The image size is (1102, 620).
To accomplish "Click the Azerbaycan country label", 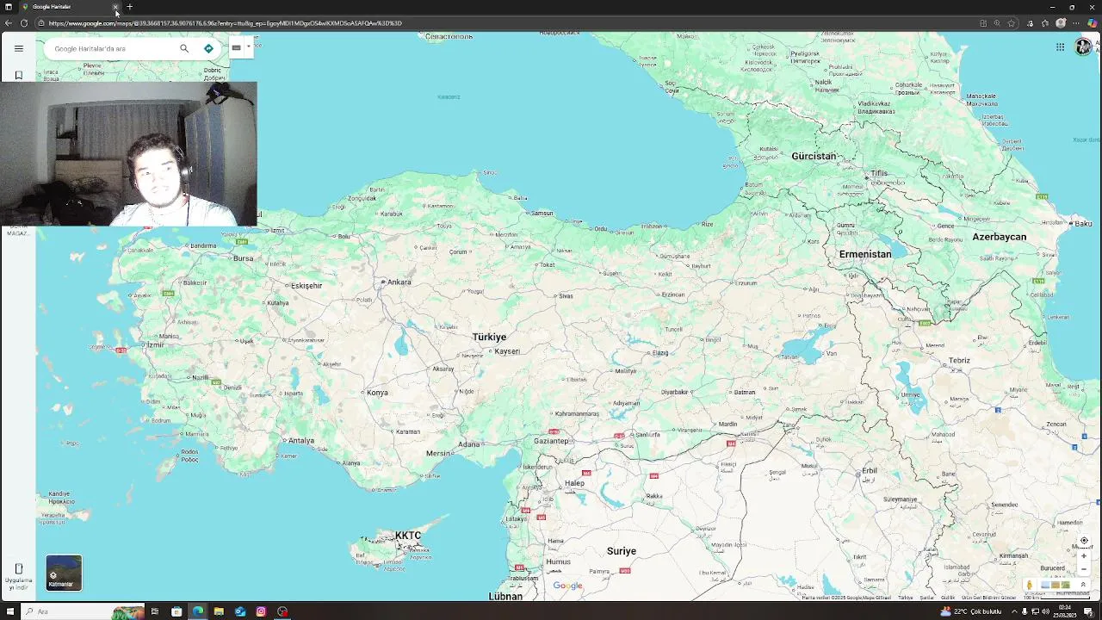I will click(999, 237).
